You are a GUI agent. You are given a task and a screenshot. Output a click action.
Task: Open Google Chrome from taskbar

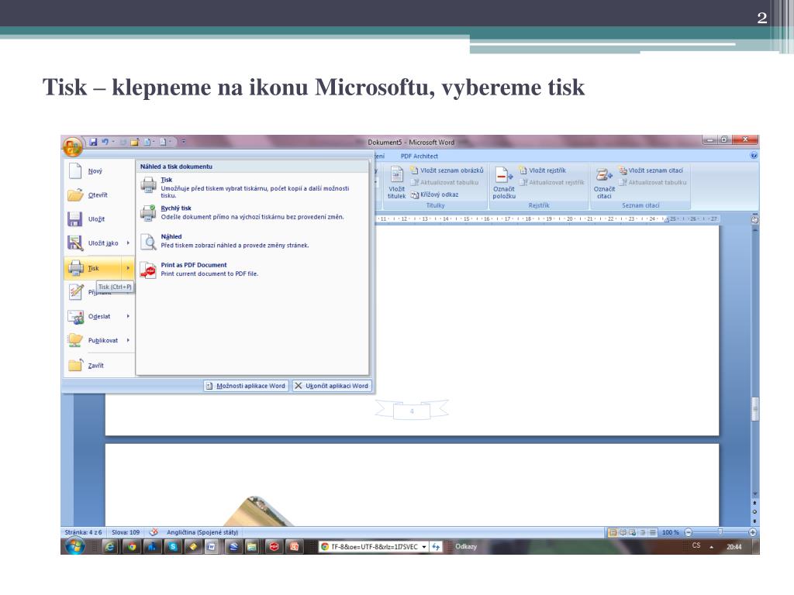132,546
